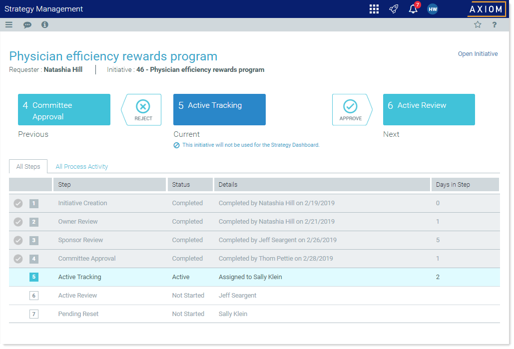Viewport: 514px width, 349px height.
Task: Open the Open Initiative link
Action: click(478, 54)
